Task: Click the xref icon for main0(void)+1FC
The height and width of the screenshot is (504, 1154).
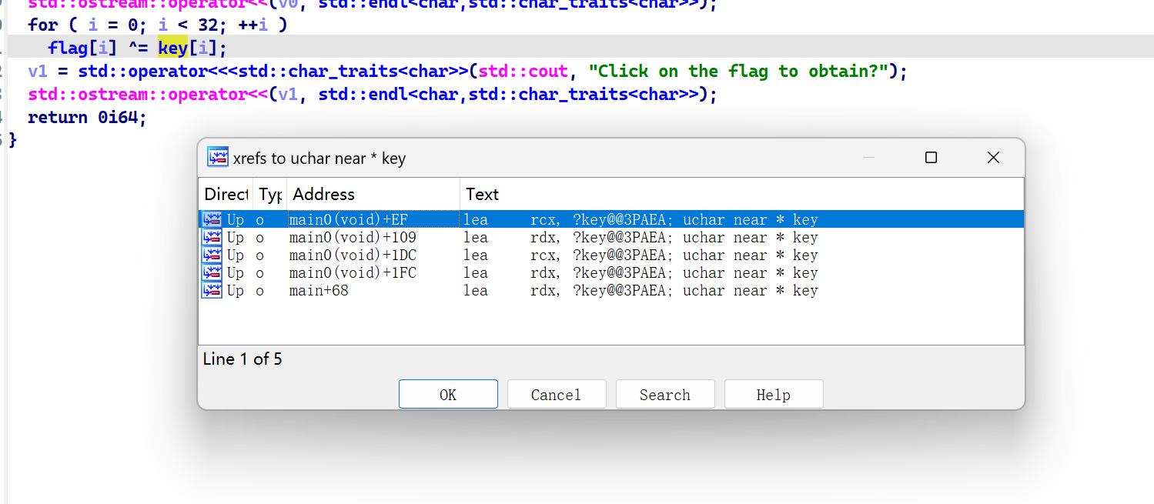Action: tap(212, 273)
